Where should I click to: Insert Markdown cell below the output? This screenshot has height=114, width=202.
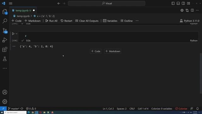(113, 51)
